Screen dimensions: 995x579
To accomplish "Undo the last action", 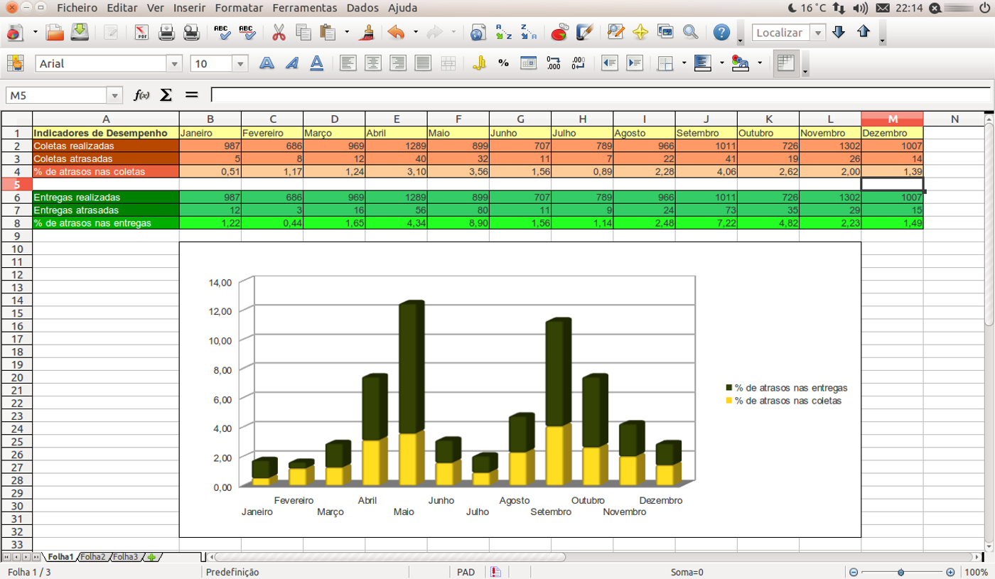I will (x=394, y=33).
